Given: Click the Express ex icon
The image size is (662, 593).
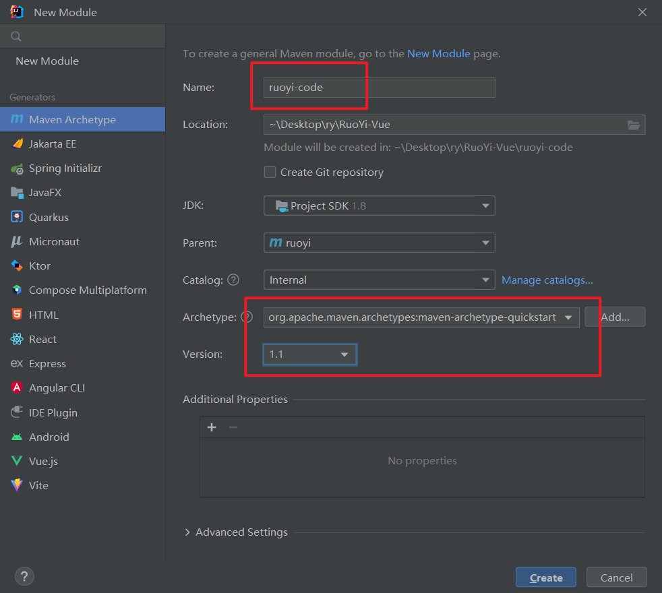Looking at the screenshot, I should (x=17, y=363).
